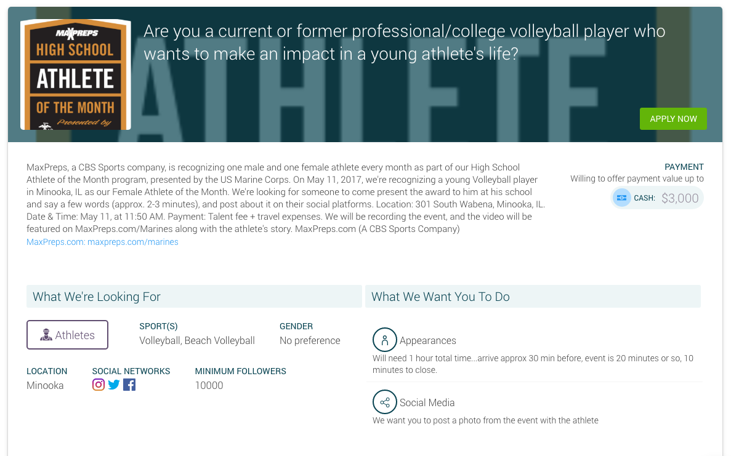Image resolution: width=731 pixels, height=456 pixels.
Task: Click the 10000 minimum followers value
Action: point(209,386)
